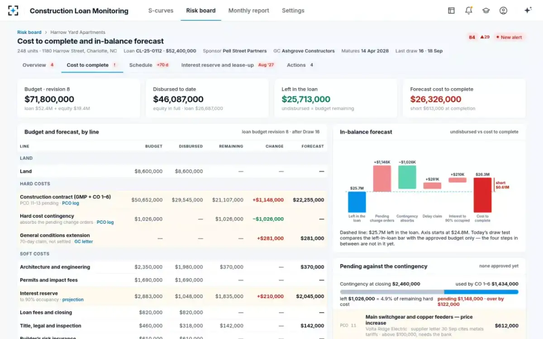Click the Left in the loan card
The width and height of the screenshot is (543, 339).
pyautogui.click(x=336, y=99)
